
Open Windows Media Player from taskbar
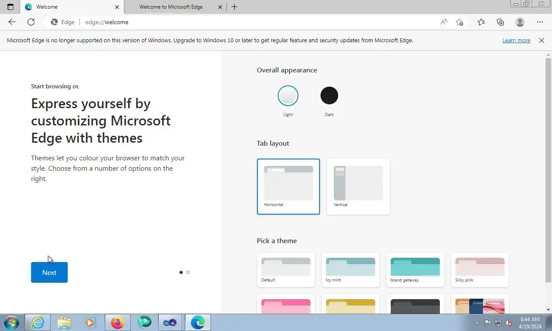tap(91, 322)
